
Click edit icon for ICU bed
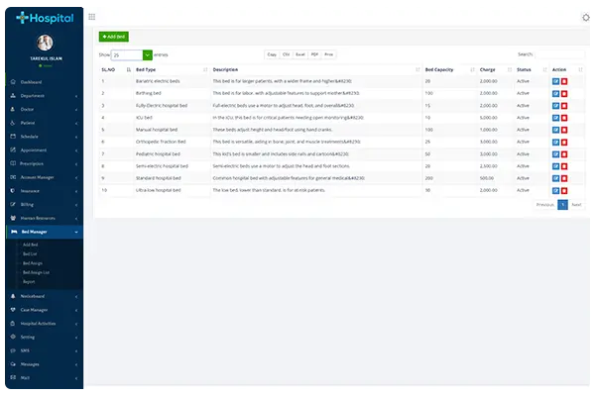coord(555,117)
